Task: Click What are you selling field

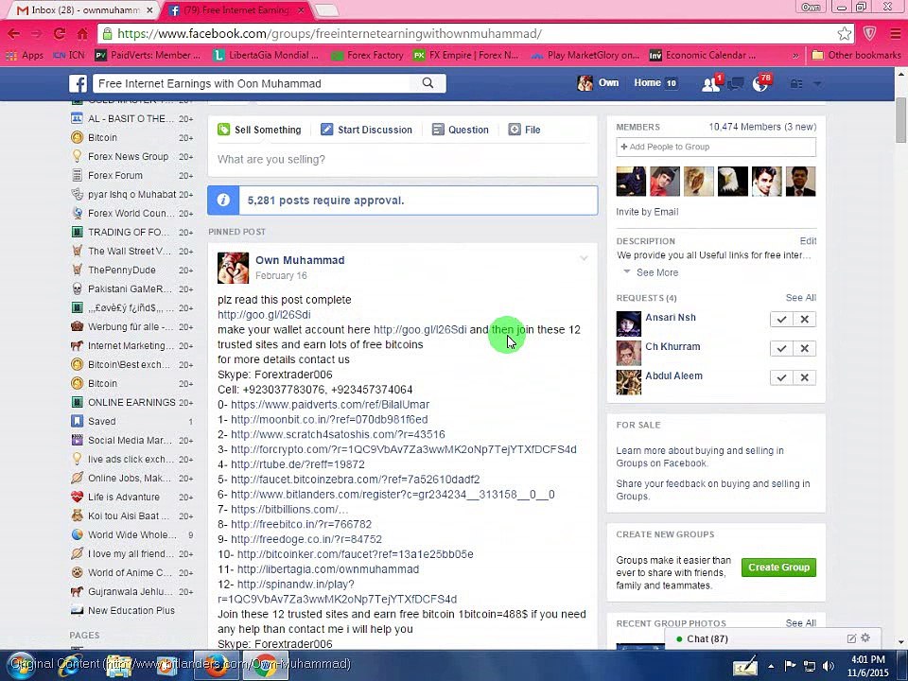Action: pos(403,159)
